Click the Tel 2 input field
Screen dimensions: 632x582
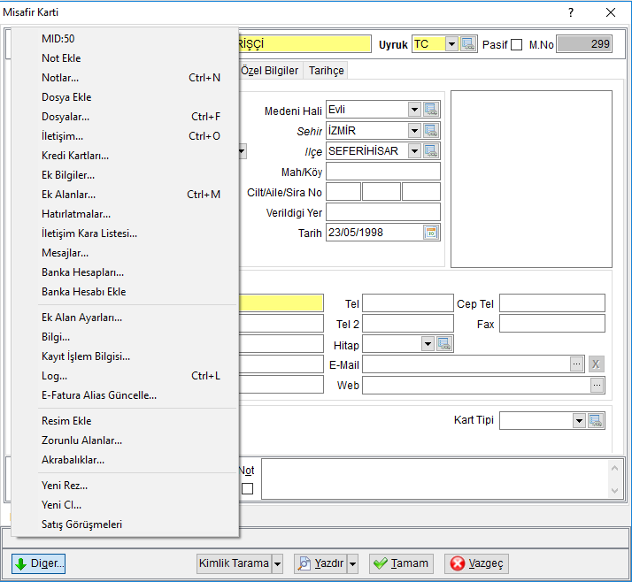click(x=408, y=324)
